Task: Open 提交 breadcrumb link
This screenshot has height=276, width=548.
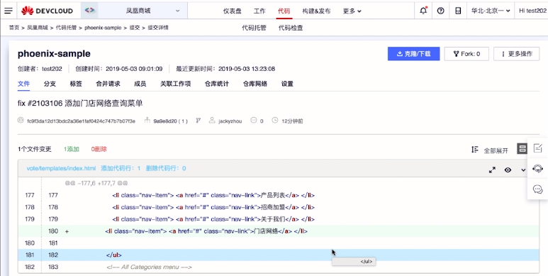Action: point(135,28)
